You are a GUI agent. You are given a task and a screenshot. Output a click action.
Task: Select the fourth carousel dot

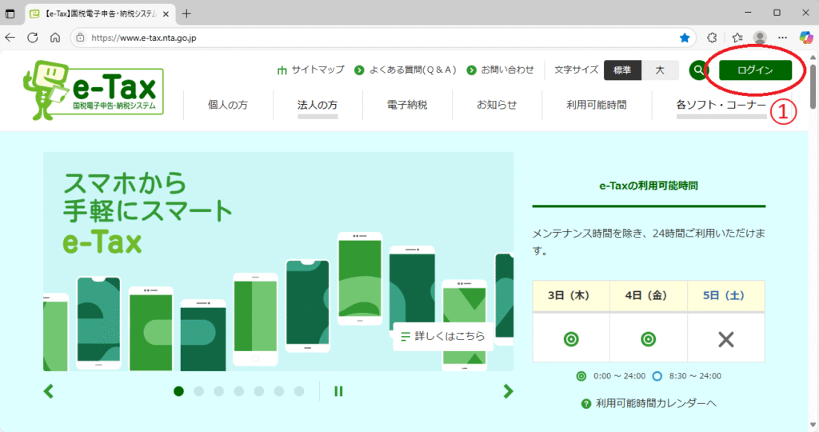[238, 391]
